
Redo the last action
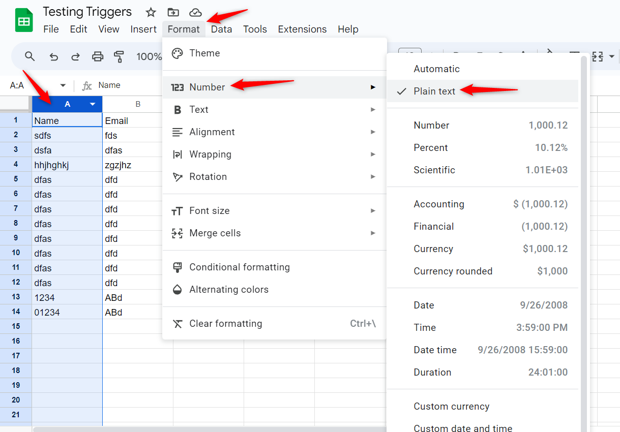pyautogui.click(x=75, y=56)
